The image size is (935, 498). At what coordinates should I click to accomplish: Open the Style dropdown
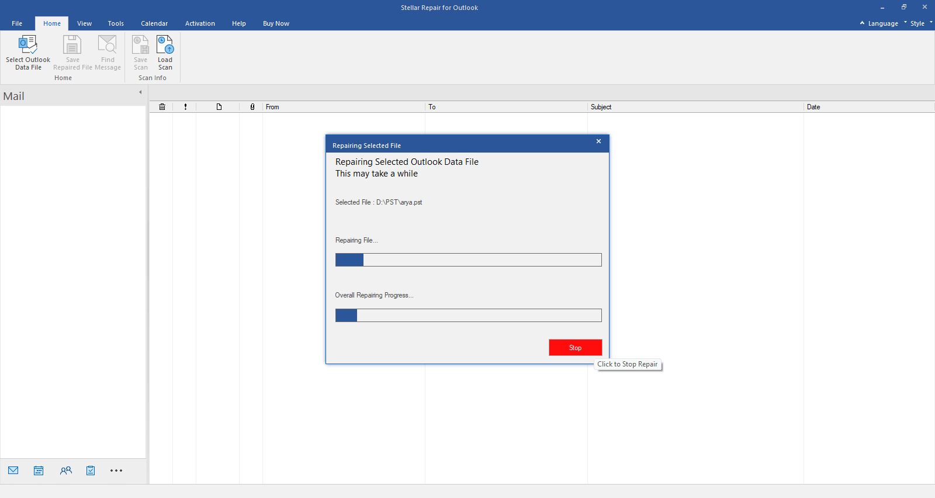pos(918,23)
